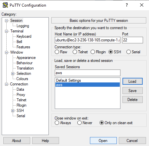Click the Port number field

pos(132,40)
